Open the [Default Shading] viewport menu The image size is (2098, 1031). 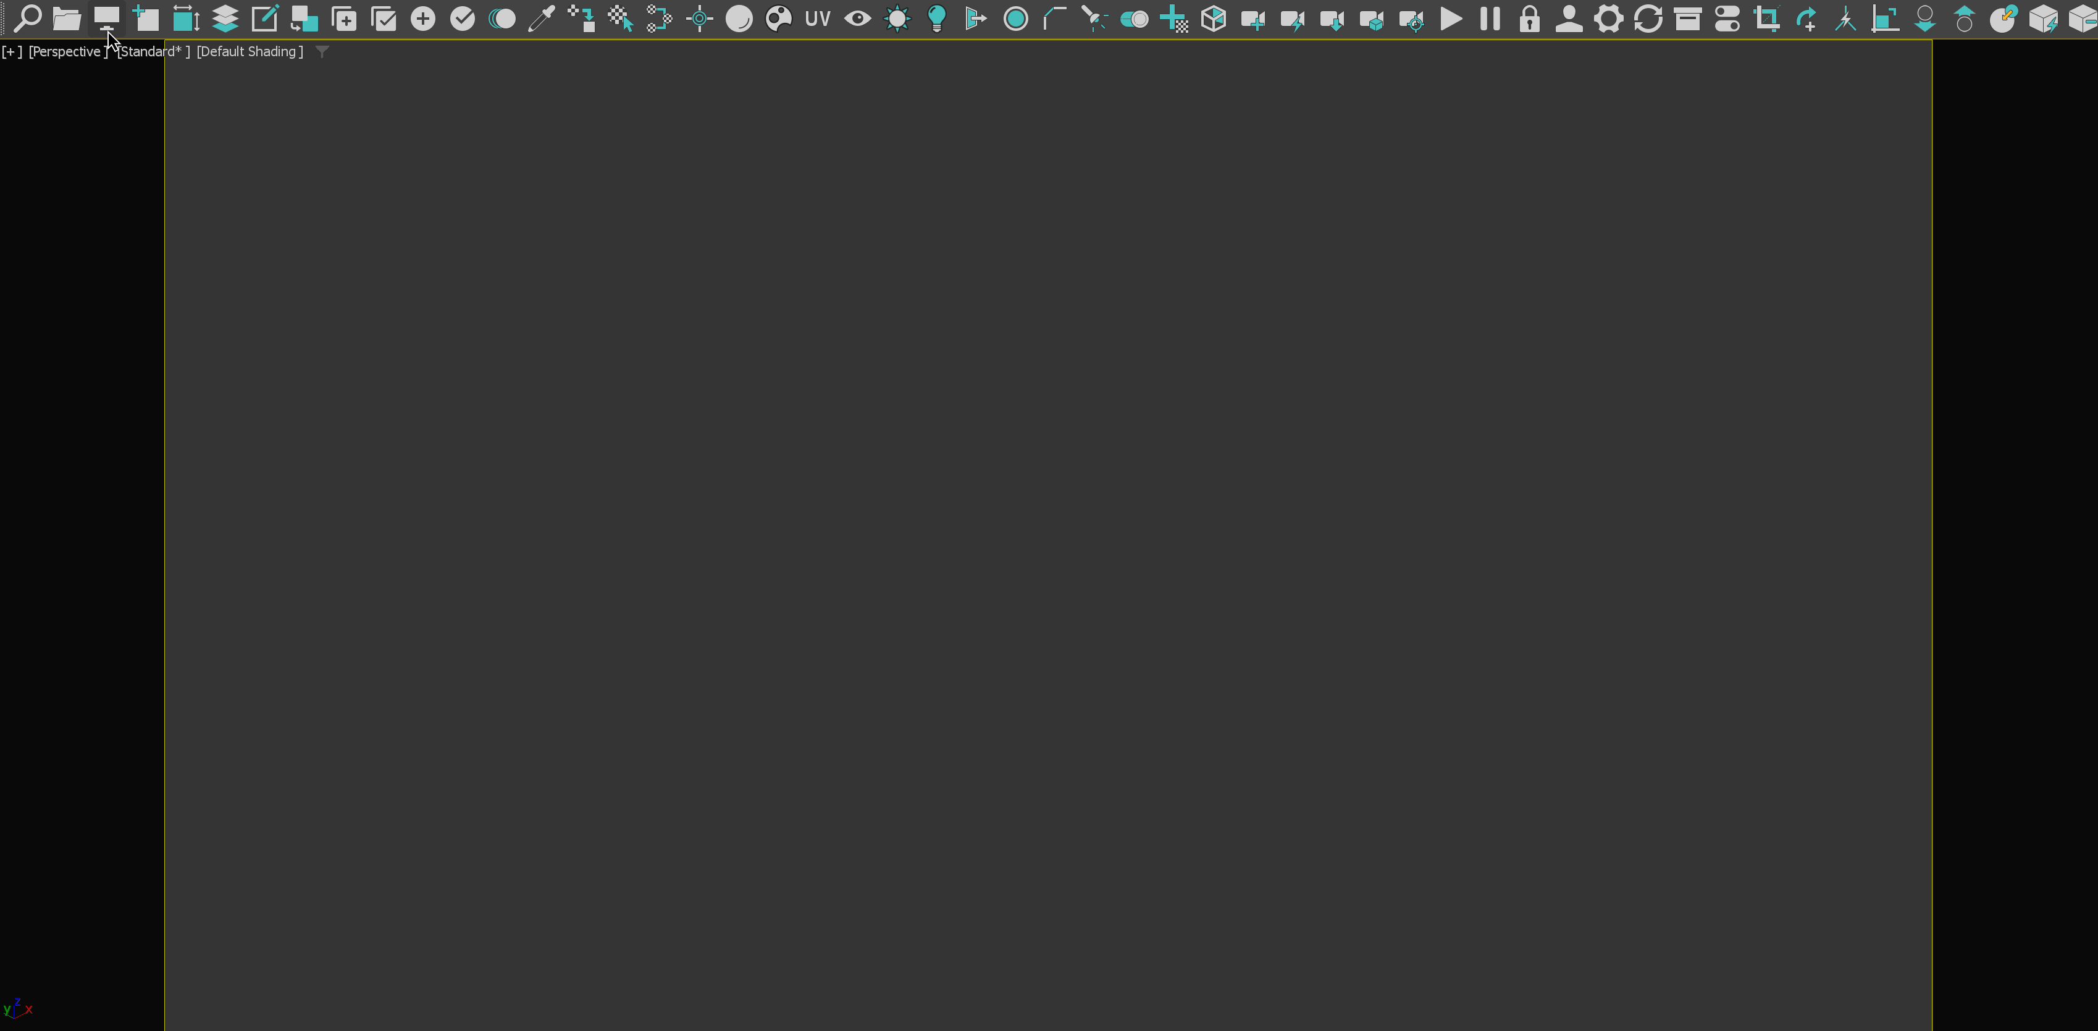coord(250,51)
